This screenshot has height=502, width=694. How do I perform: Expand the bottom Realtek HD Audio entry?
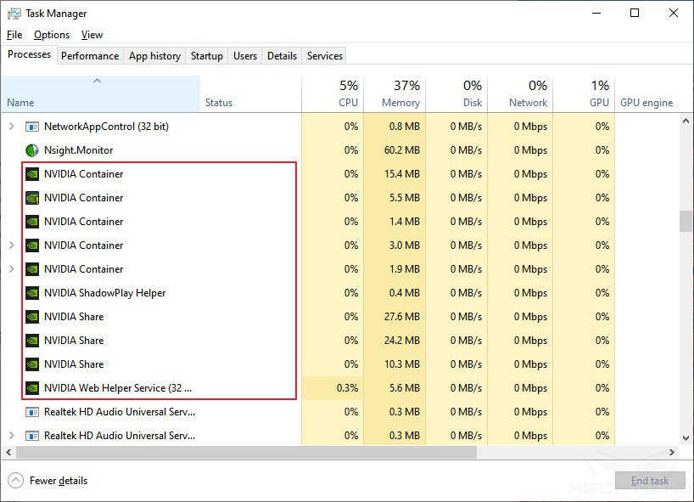pyautogui.click(x=11, y=436)
